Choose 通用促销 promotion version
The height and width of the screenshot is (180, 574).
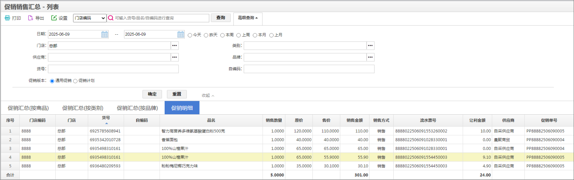click(x=52, y=81)
